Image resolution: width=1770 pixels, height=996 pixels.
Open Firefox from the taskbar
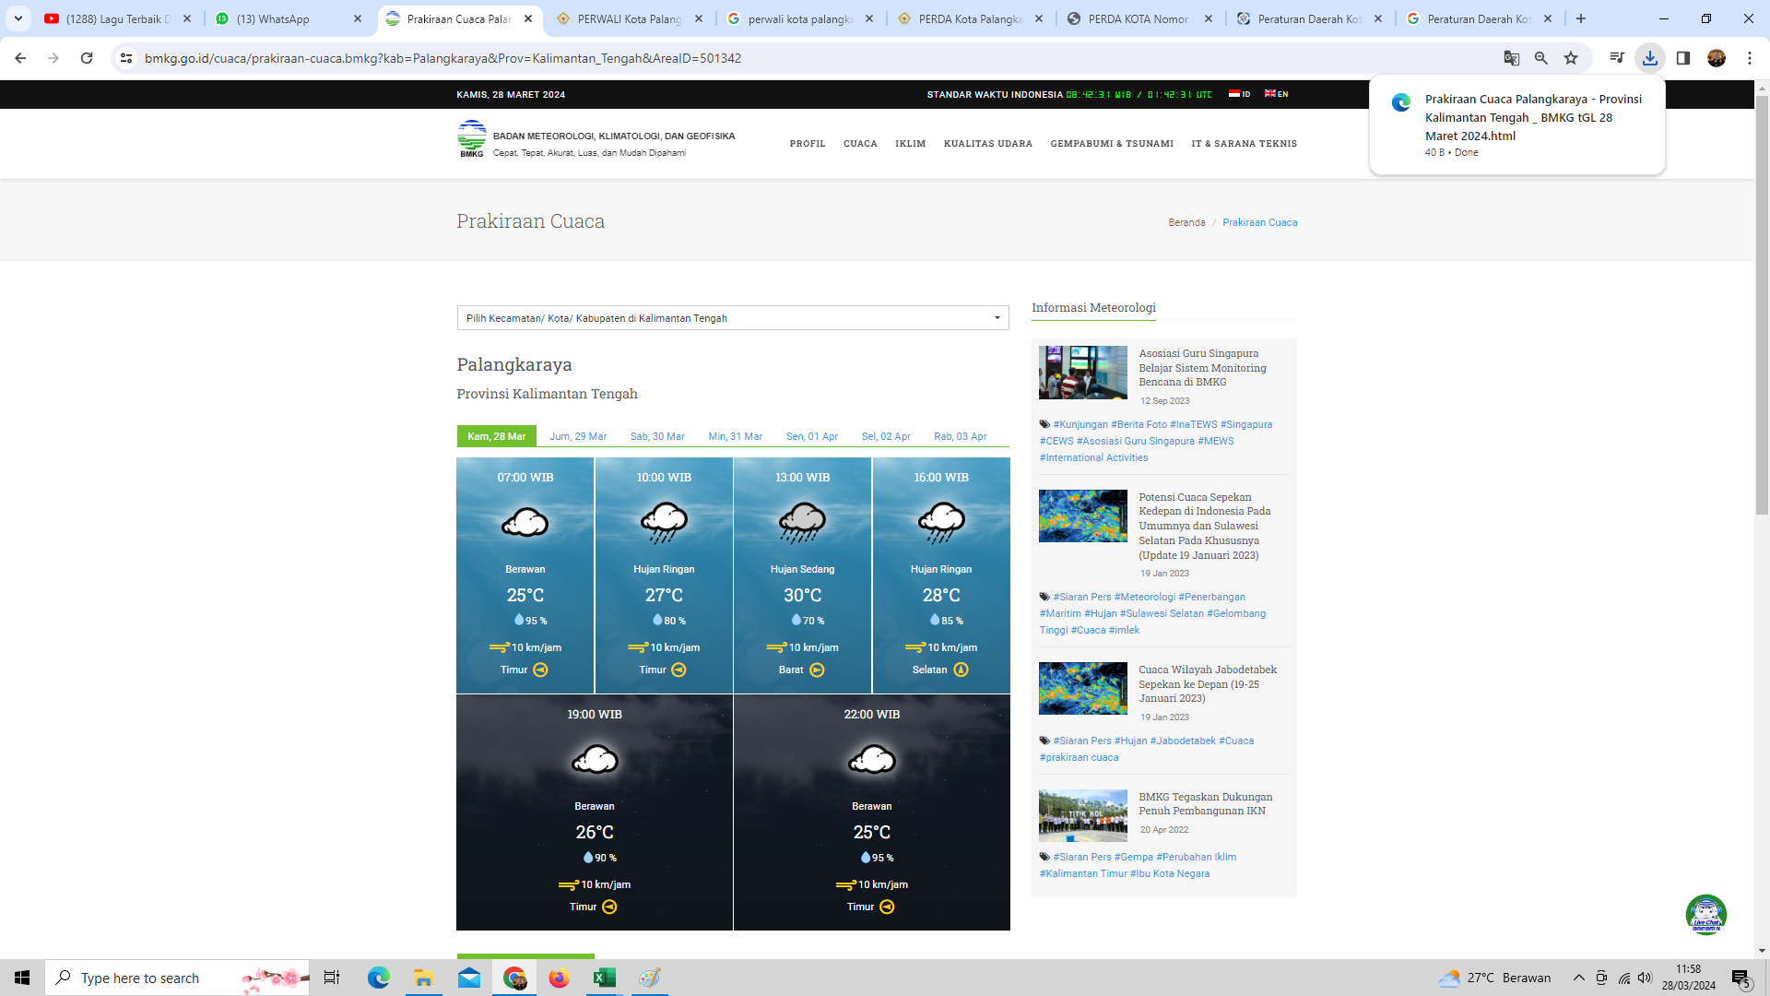(559, 978)
